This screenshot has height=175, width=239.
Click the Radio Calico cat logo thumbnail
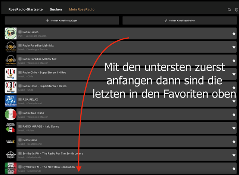(11, 34)
